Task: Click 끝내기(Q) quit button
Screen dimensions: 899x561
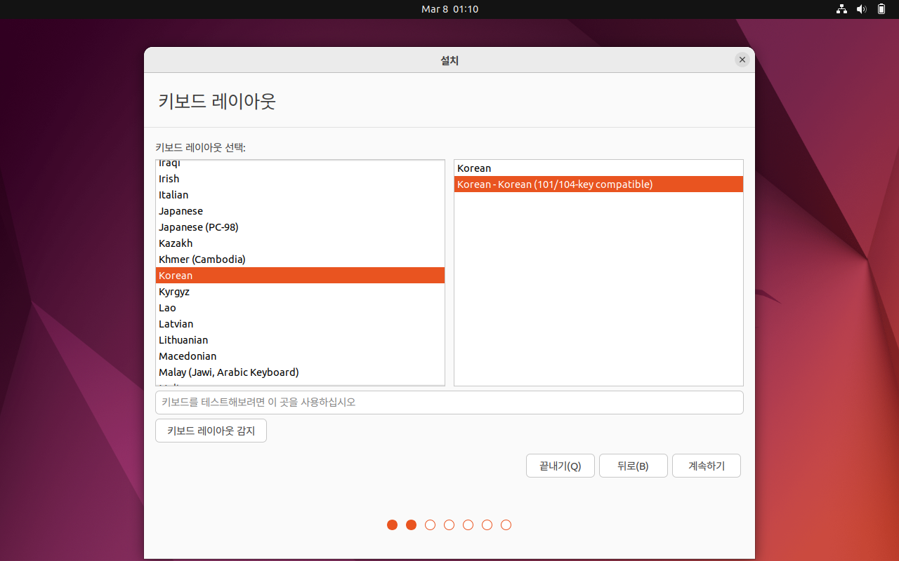Action: [x=560, y=466]
